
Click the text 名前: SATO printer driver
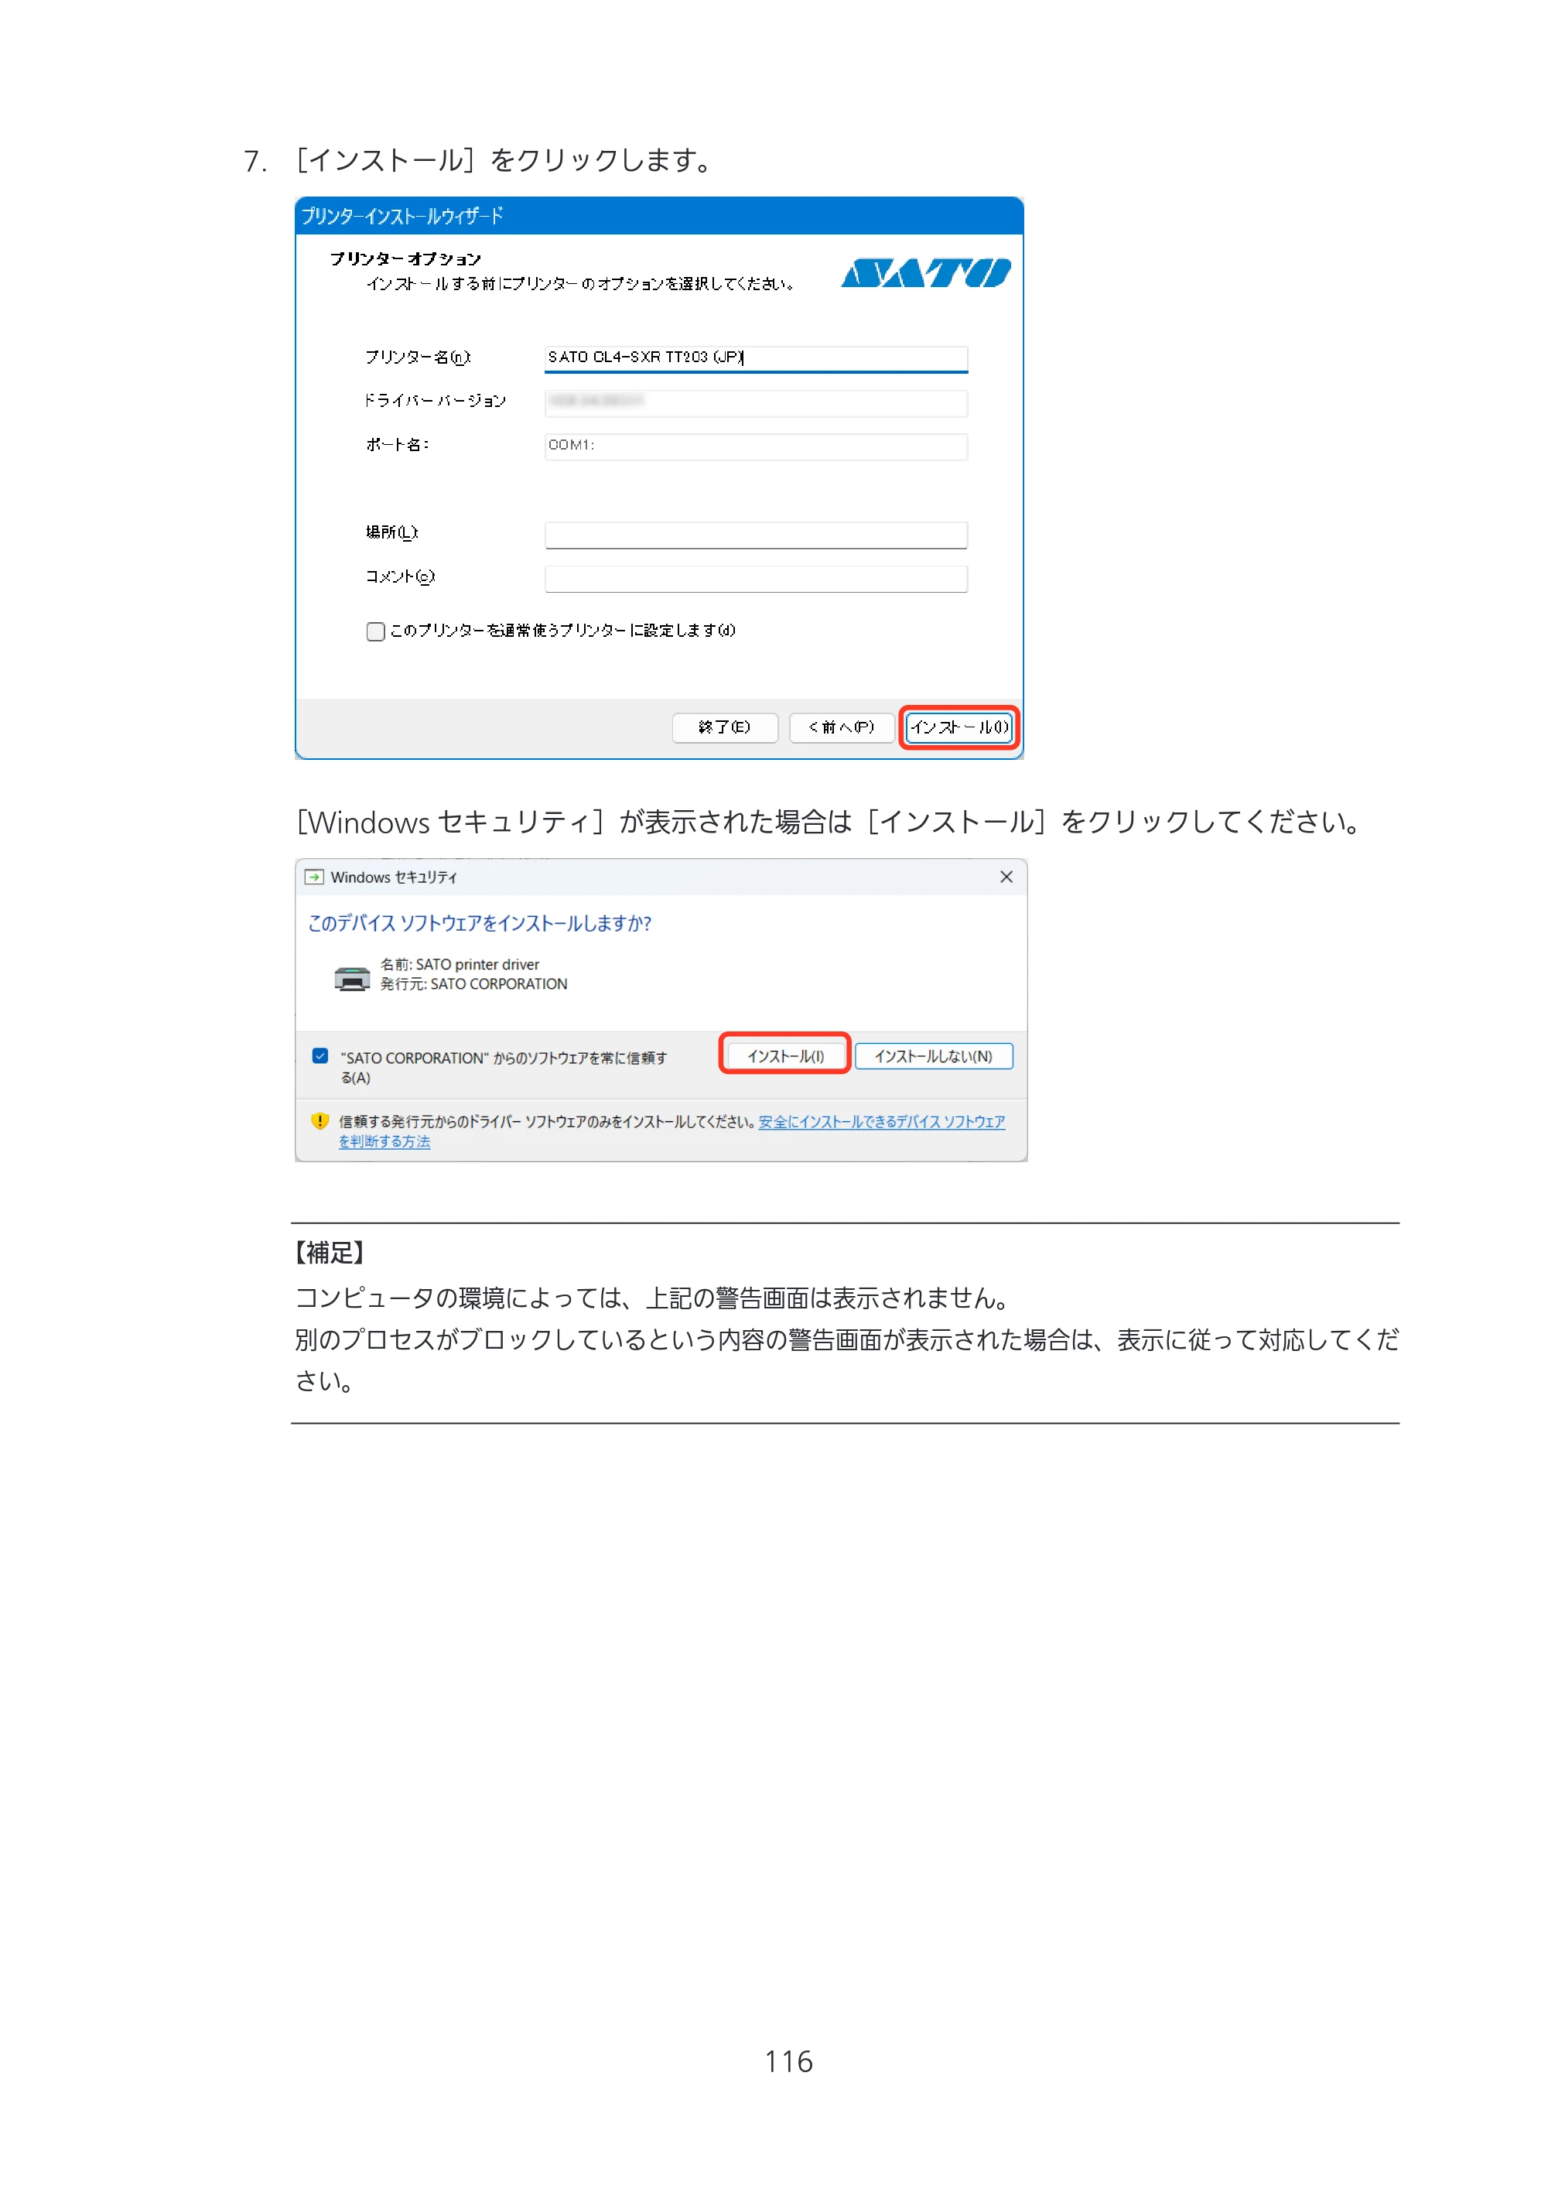pos(460,964)
